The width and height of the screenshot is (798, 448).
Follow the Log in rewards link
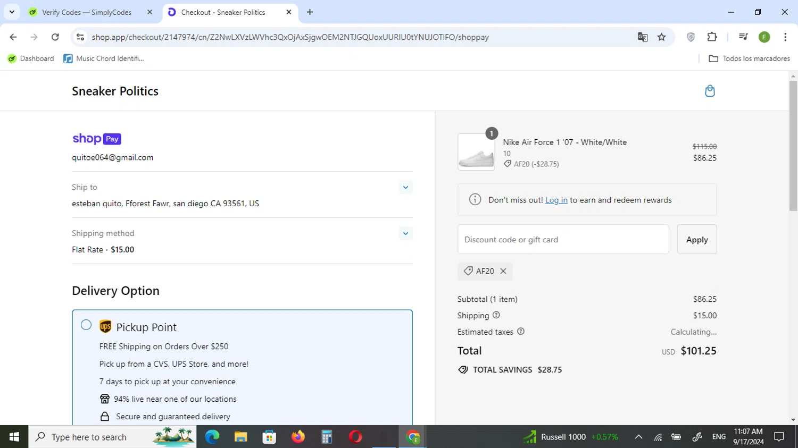tap(556, 200)
